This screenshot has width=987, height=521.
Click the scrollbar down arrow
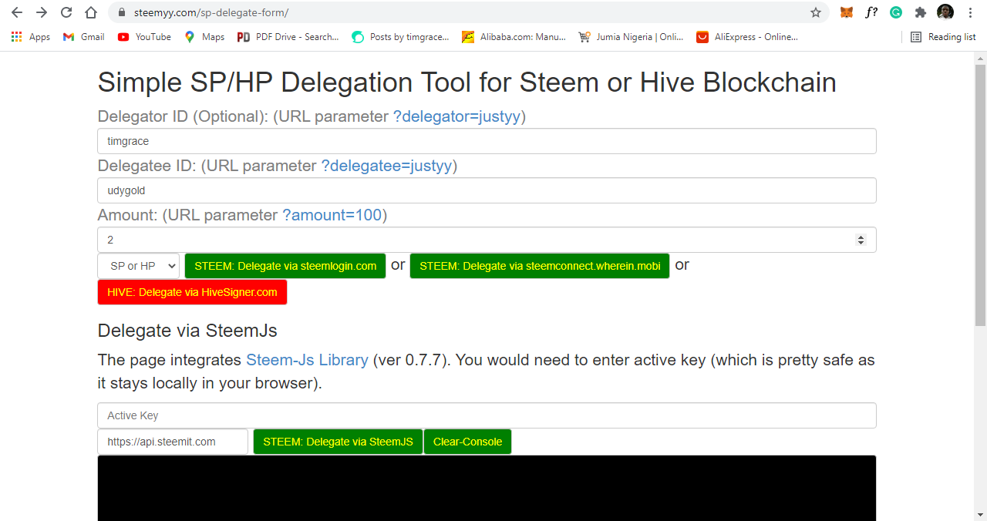[980, 514]
